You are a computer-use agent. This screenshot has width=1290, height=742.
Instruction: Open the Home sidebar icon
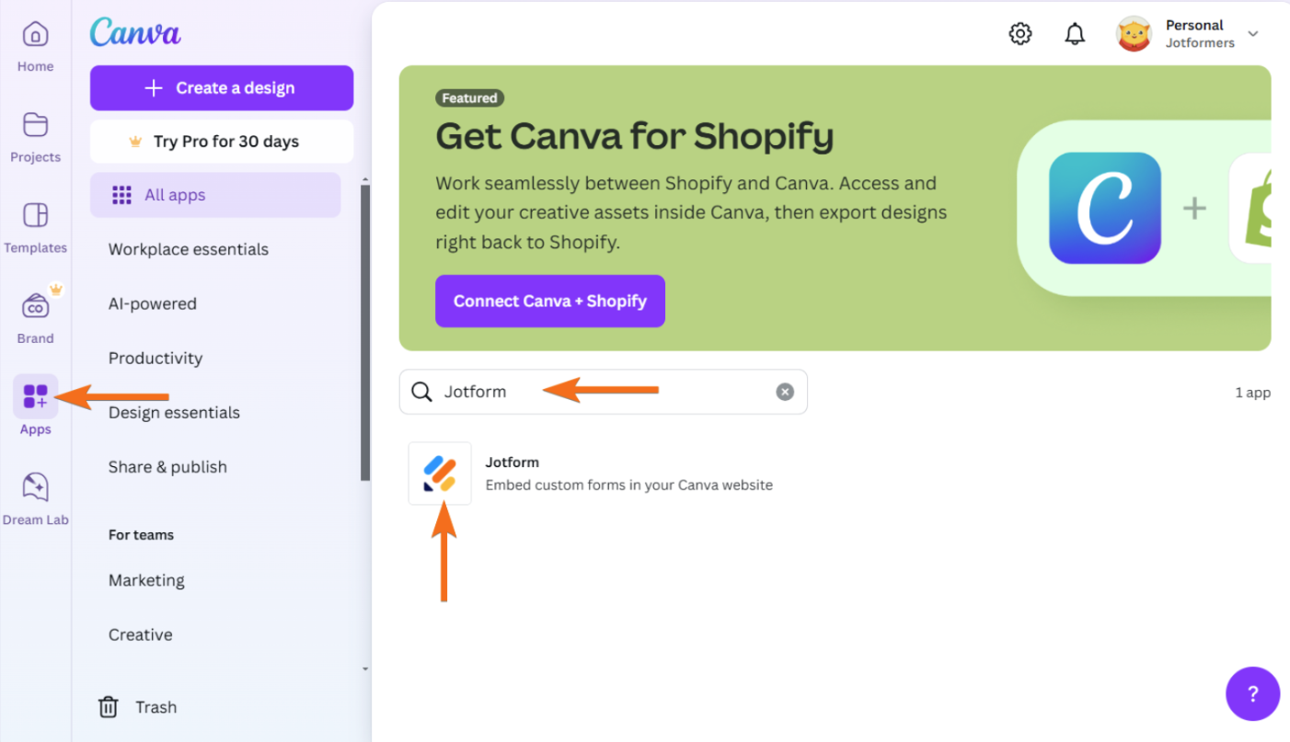35,36
